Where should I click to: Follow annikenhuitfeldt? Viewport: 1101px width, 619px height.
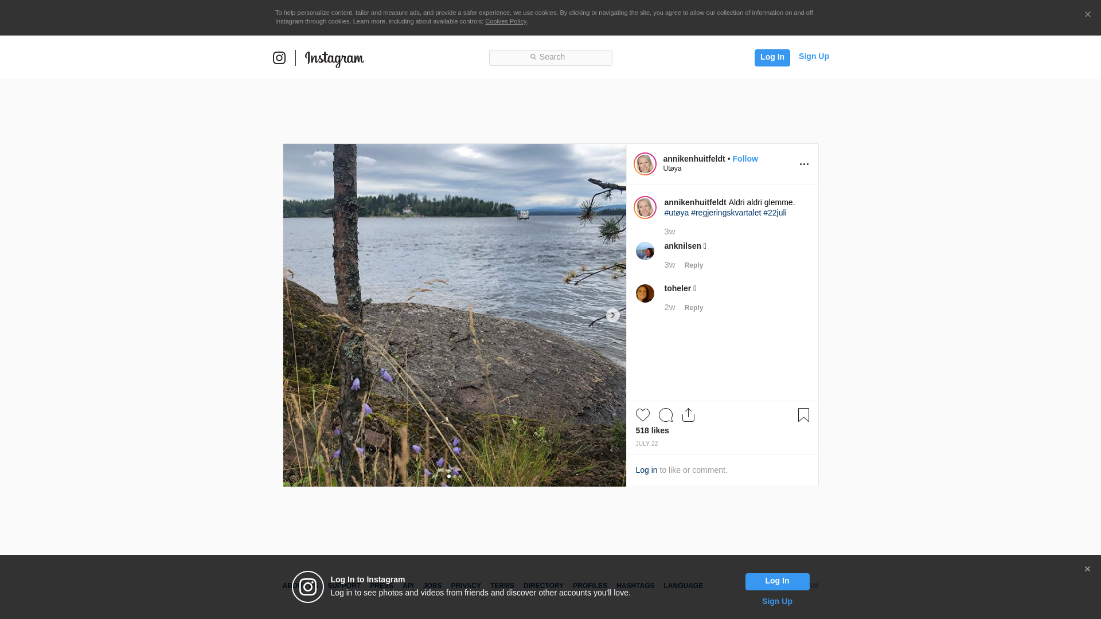[x=745, y=159]
